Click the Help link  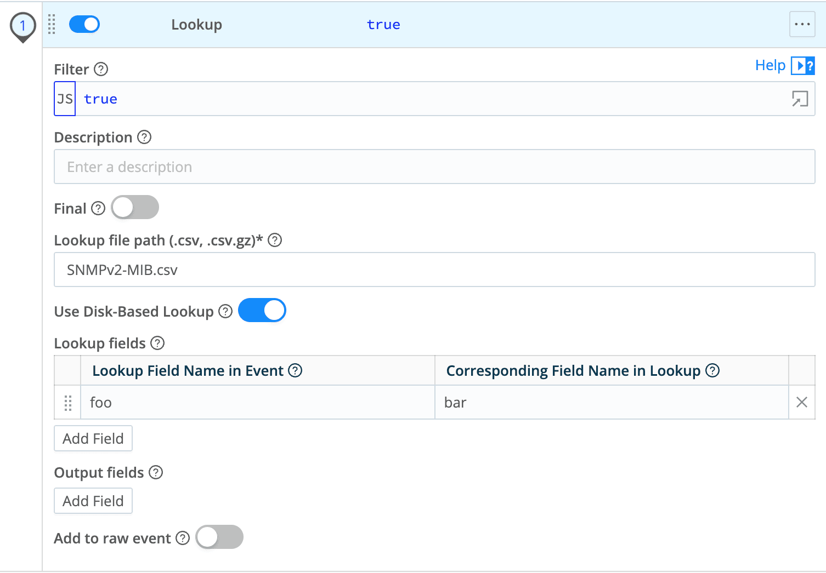(x=770, y=65)
